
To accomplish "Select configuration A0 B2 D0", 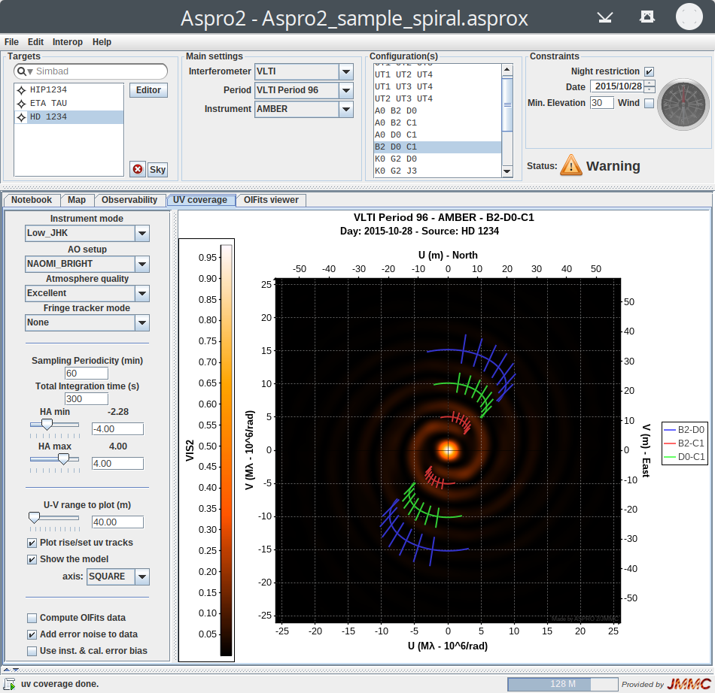I will click(437, 110).
